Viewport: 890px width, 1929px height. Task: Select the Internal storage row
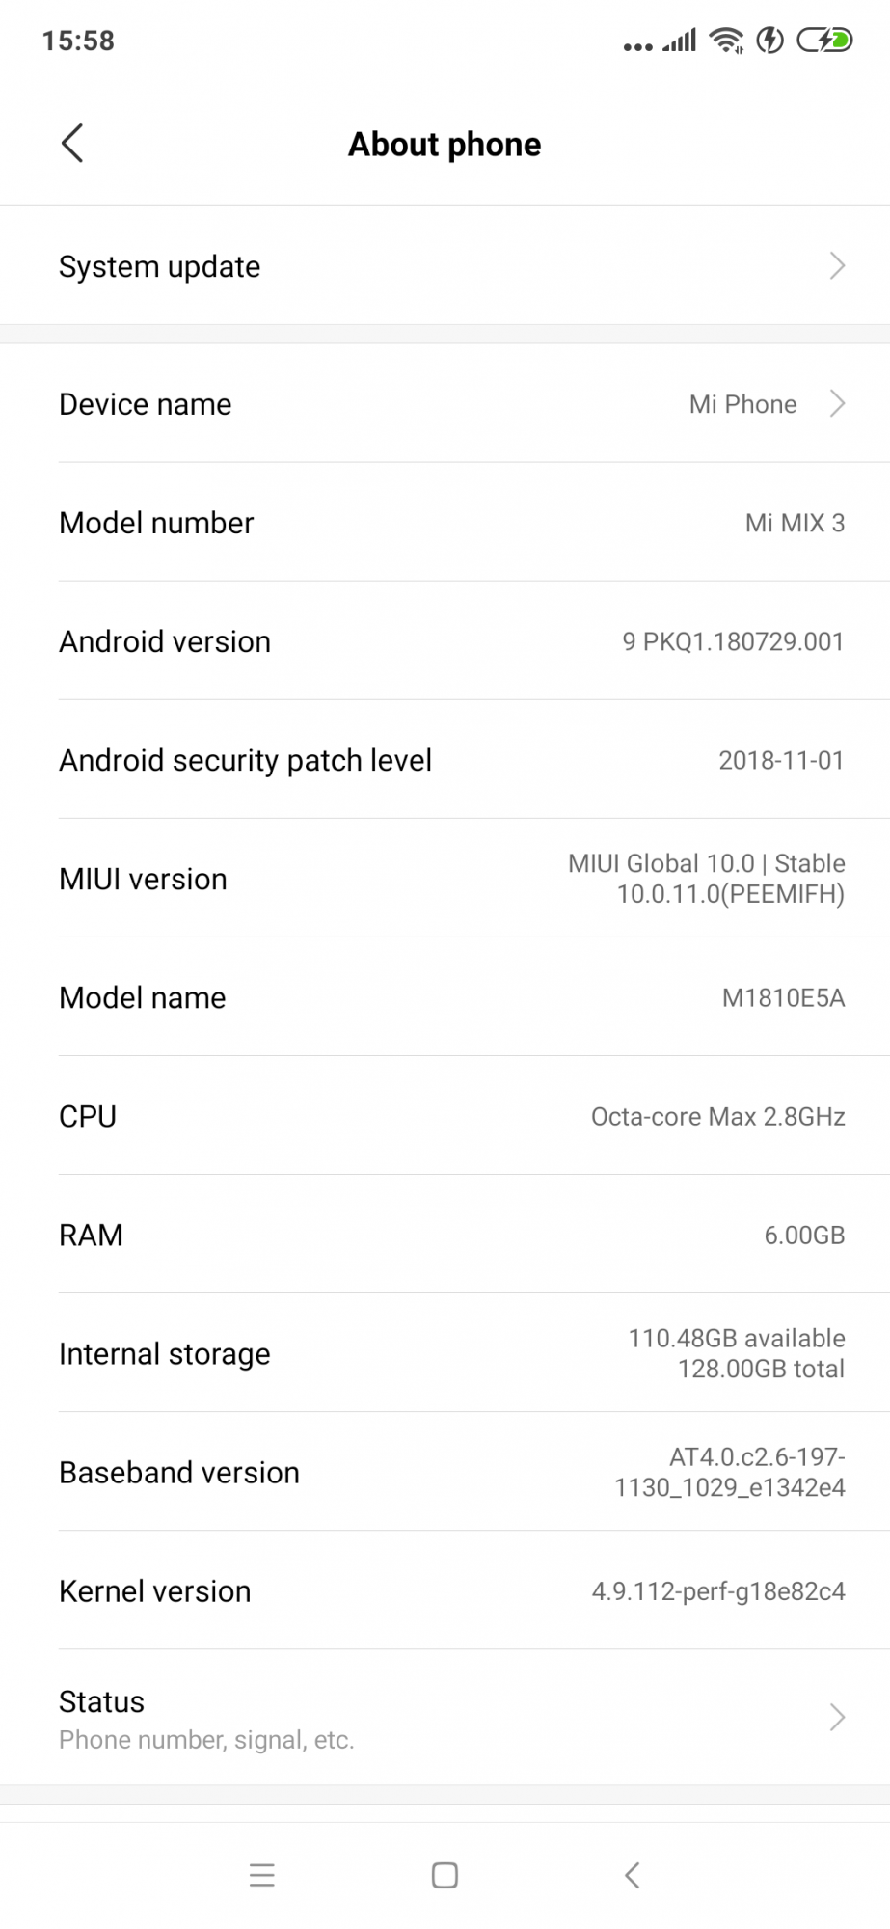point(445,1354)
